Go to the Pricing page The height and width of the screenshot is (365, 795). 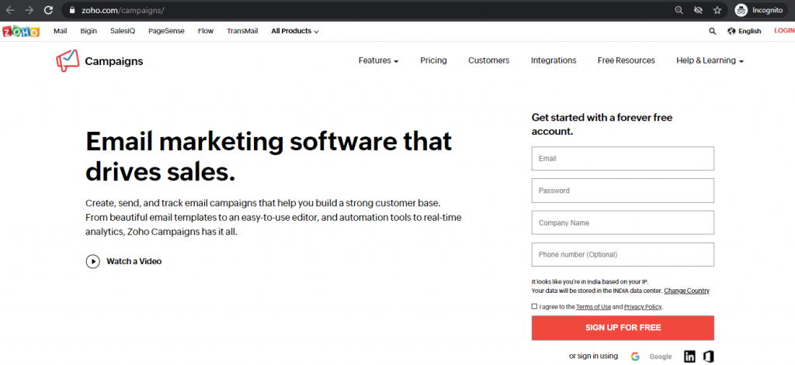[433, 60]
